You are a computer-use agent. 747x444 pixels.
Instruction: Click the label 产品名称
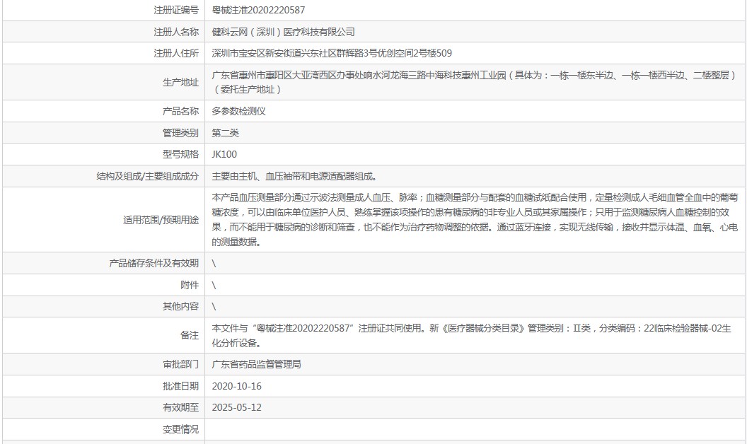coord(180,111)
